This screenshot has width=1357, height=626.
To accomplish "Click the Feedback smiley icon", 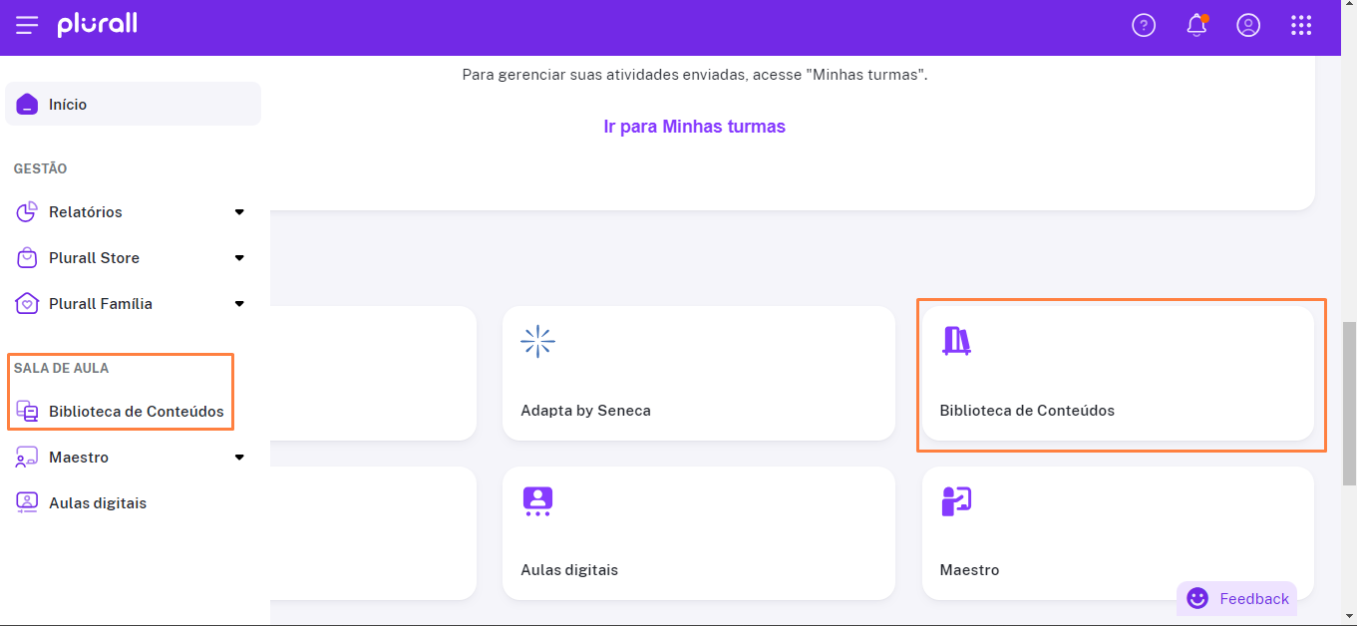I will pyautogui.click(x=1197, y=598).
